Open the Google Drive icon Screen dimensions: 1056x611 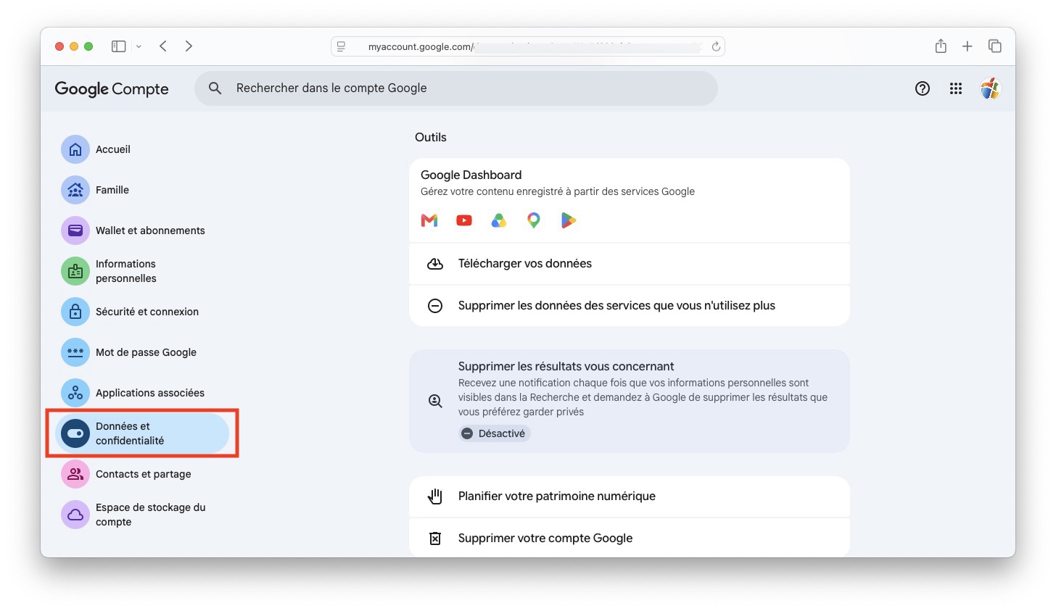(499, 220)
